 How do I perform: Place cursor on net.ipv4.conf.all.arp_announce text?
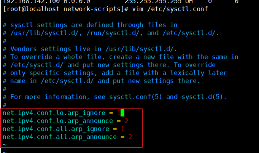pyautogui.click(x=60, y=137)
